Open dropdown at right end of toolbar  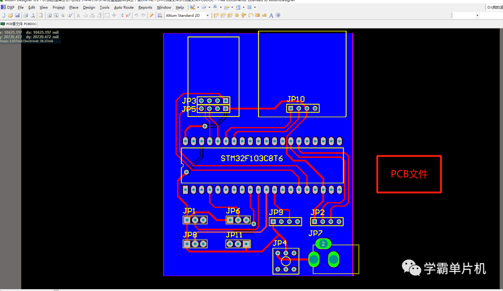(477, 15)
